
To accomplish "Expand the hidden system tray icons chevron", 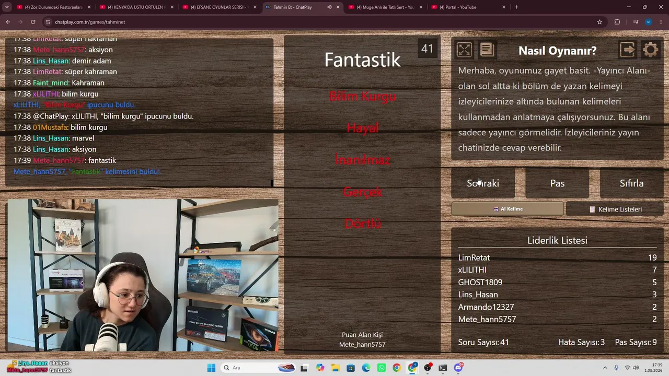I will [x=605, y=368].
